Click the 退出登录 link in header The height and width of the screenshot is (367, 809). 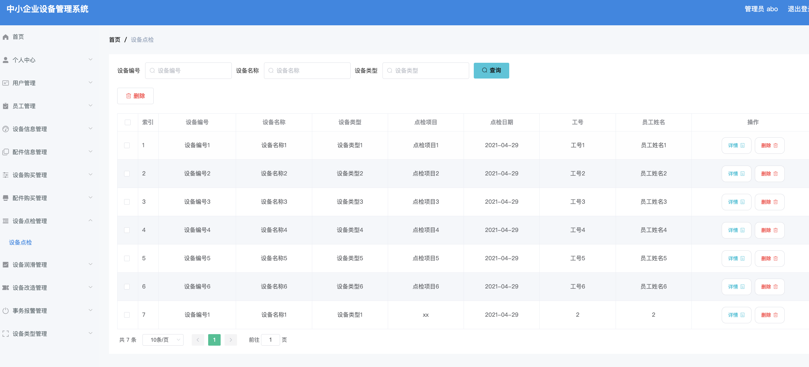pos(798,9)
